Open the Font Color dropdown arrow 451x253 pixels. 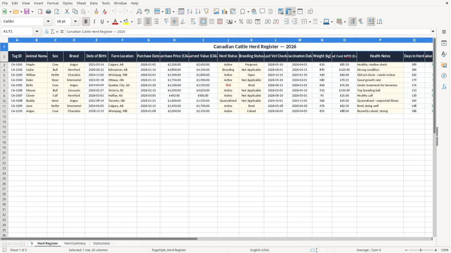[x=121, y=22]
